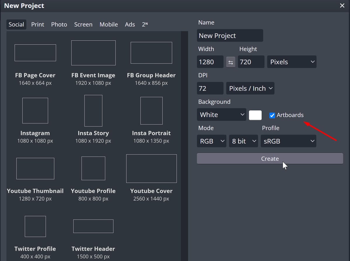Close the New Project dialog
Image resolution: width=350 pixels, height=261 pixels.
[342, 6]
